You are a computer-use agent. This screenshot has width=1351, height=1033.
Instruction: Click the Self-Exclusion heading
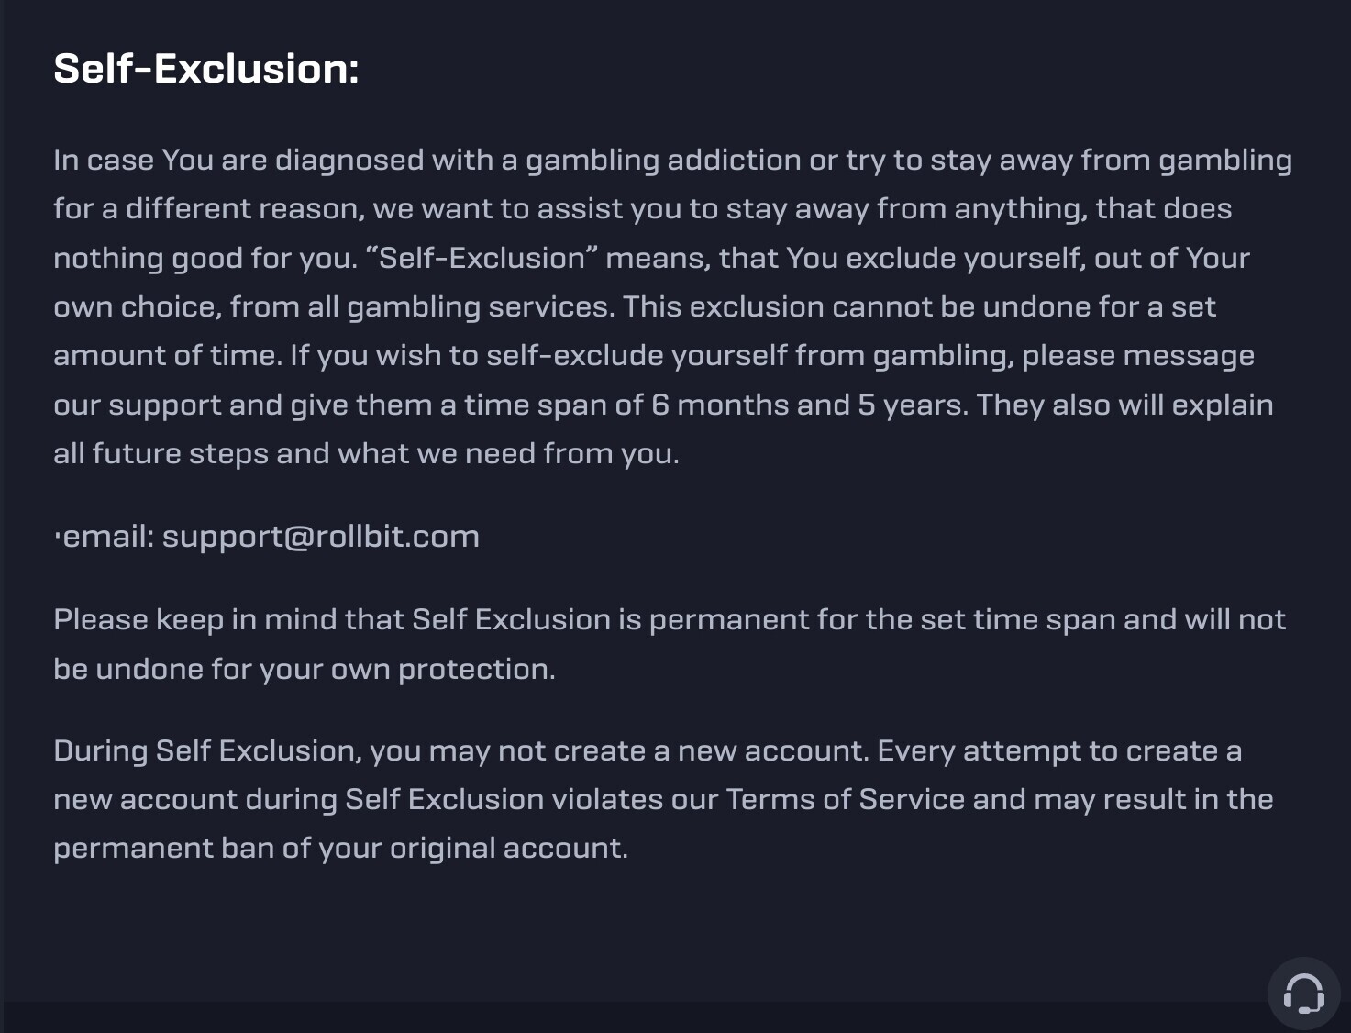206,69
